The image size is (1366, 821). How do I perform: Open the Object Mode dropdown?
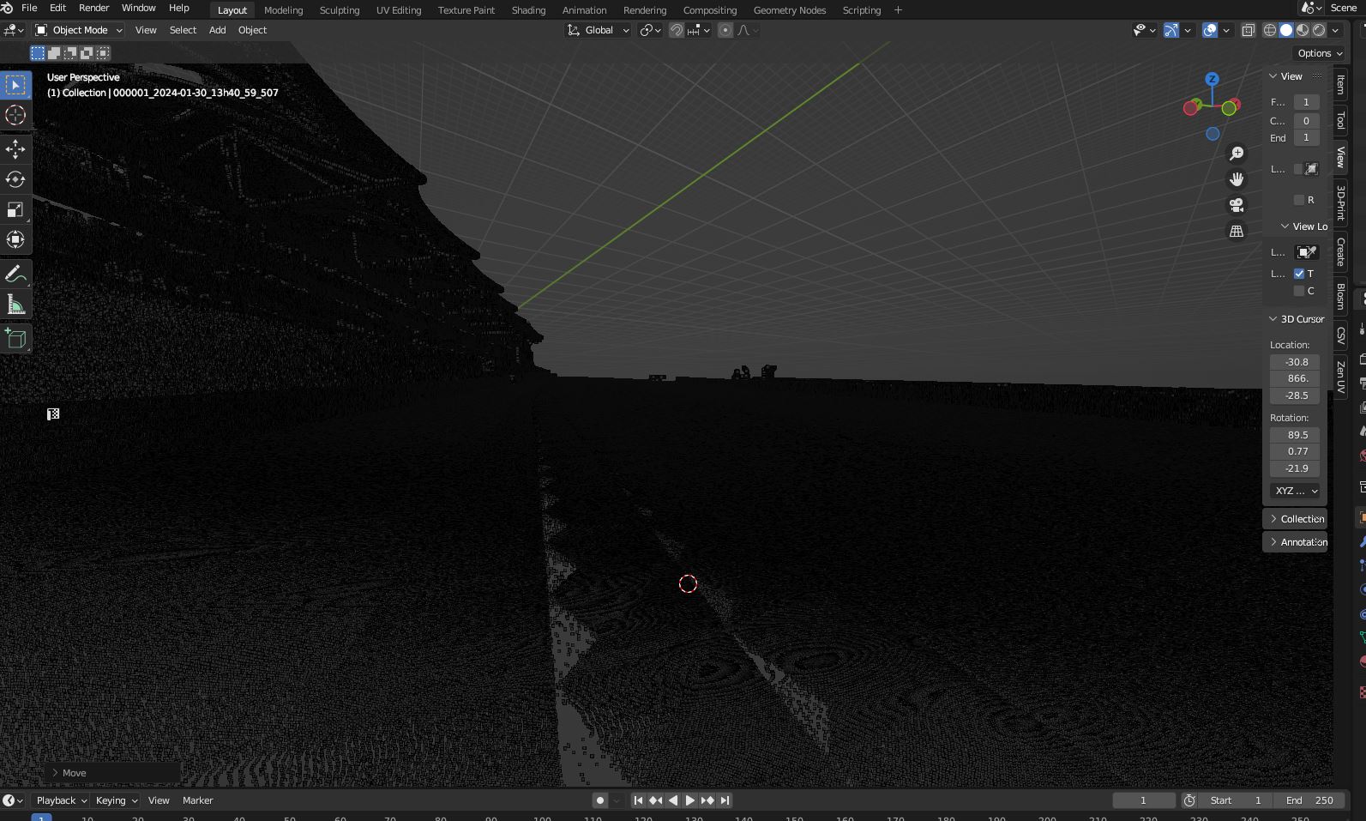coord(79,30)
